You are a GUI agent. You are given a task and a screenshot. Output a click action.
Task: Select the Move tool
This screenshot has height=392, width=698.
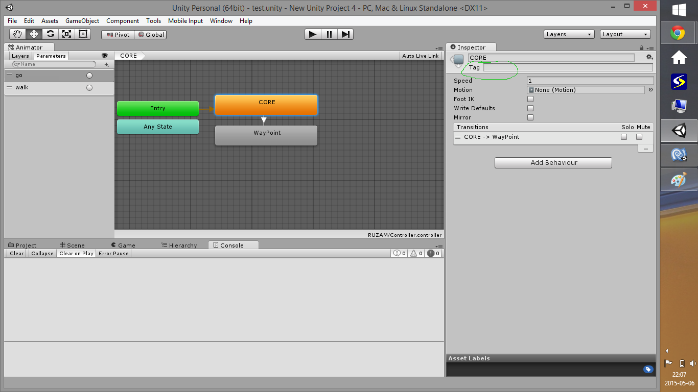[34, 34]
